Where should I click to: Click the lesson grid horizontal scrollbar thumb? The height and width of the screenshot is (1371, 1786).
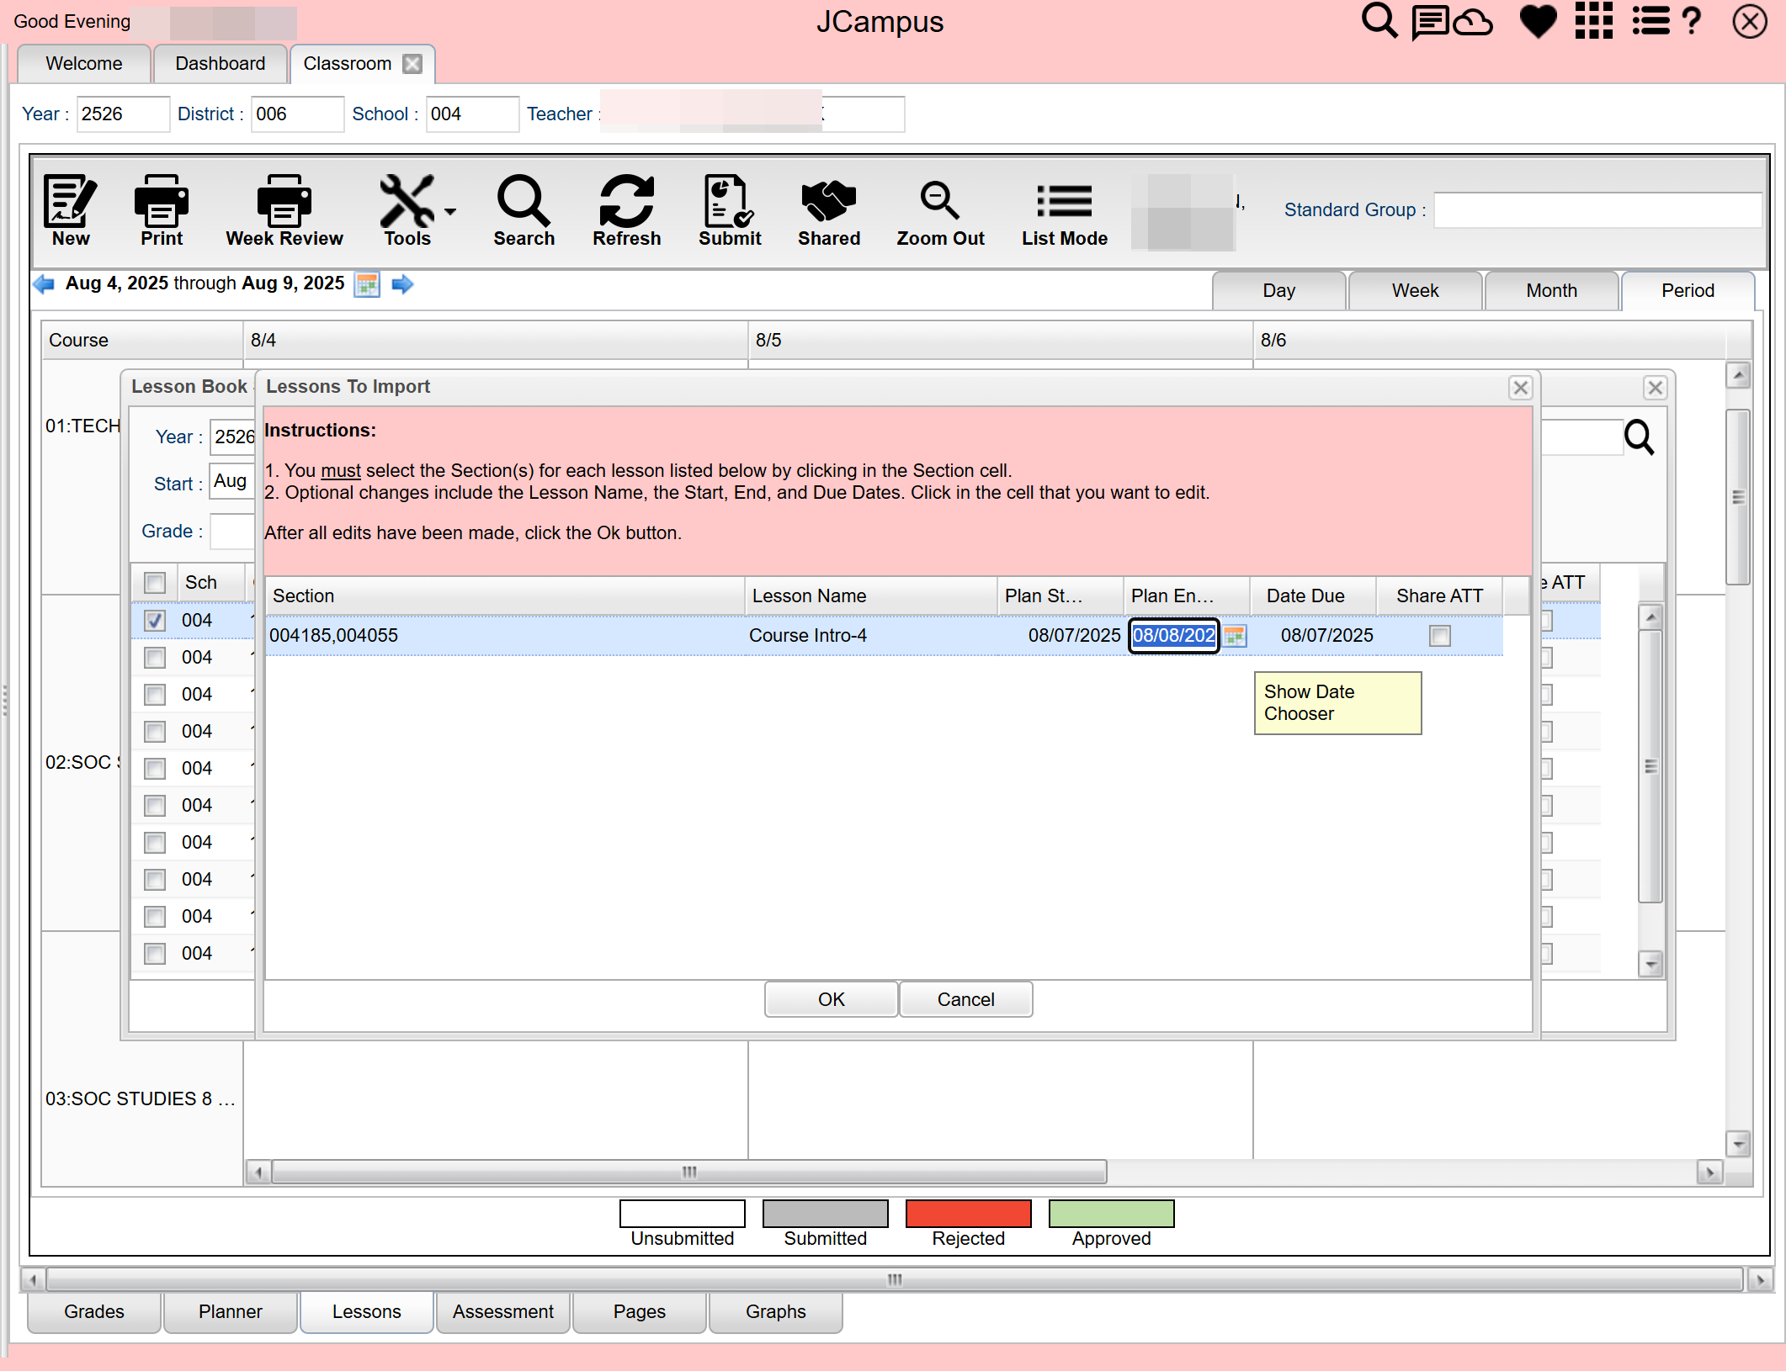pos(689,1172)
